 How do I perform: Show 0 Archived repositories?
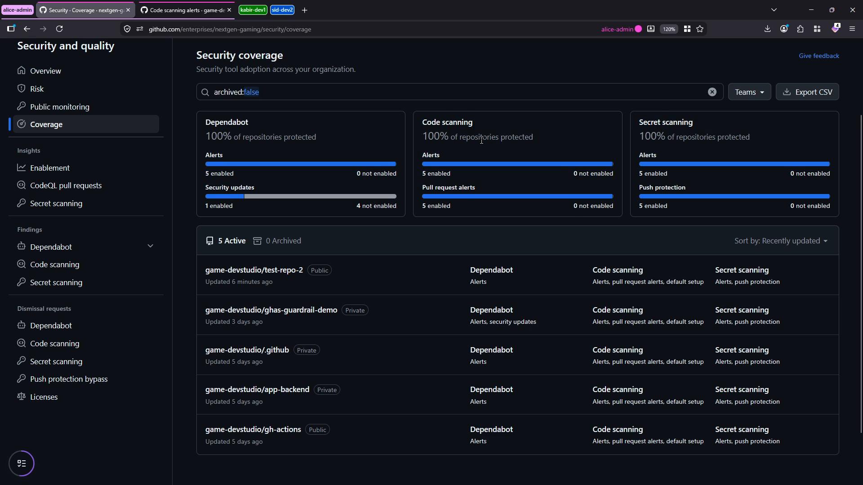pos(277,241)
